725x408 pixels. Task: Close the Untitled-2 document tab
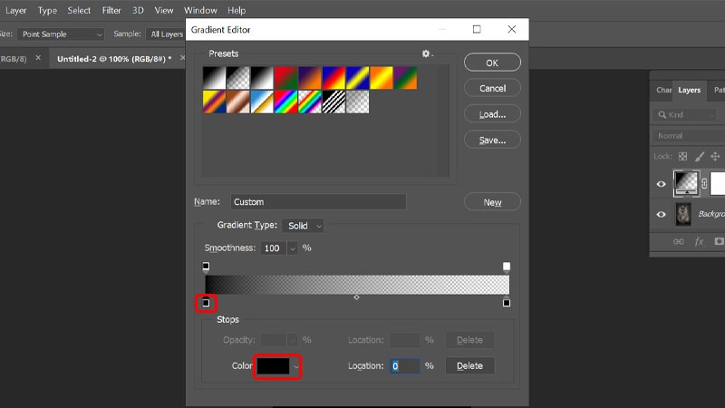pyautogui.click(x=182, y=58)
